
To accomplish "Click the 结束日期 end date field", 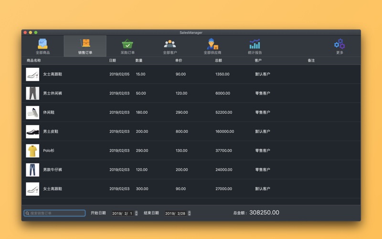I will pyautogui.click(x=175, y=213).
